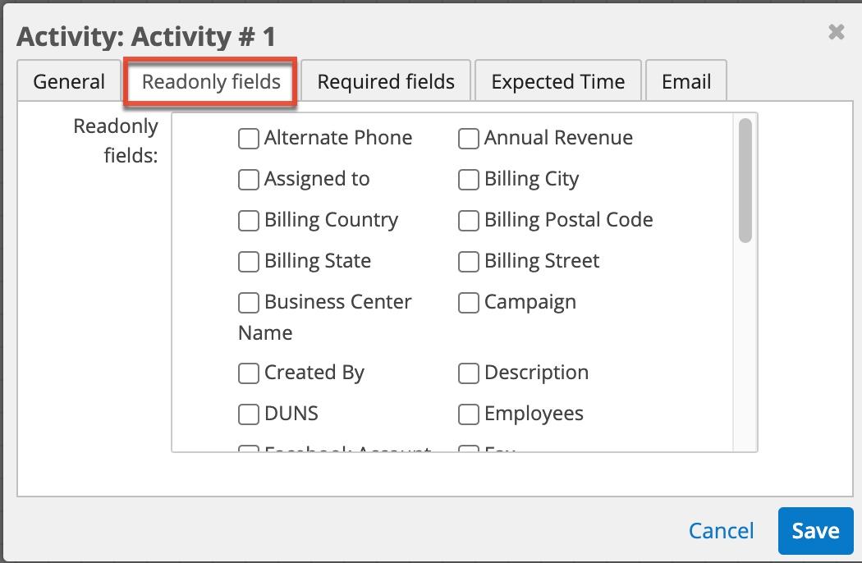862x563 pixels.
Task: Tick the Billing Street checkbox
Action: [469, 262]
